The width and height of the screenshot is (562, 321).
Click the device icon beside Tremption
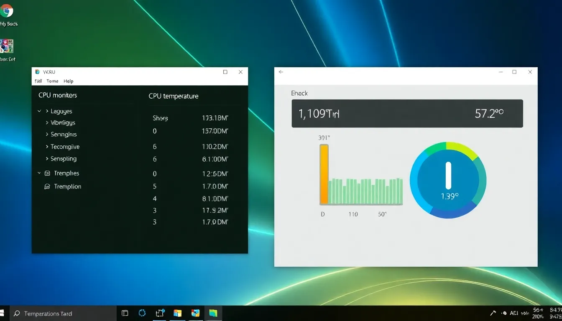[x=47, y=186]
